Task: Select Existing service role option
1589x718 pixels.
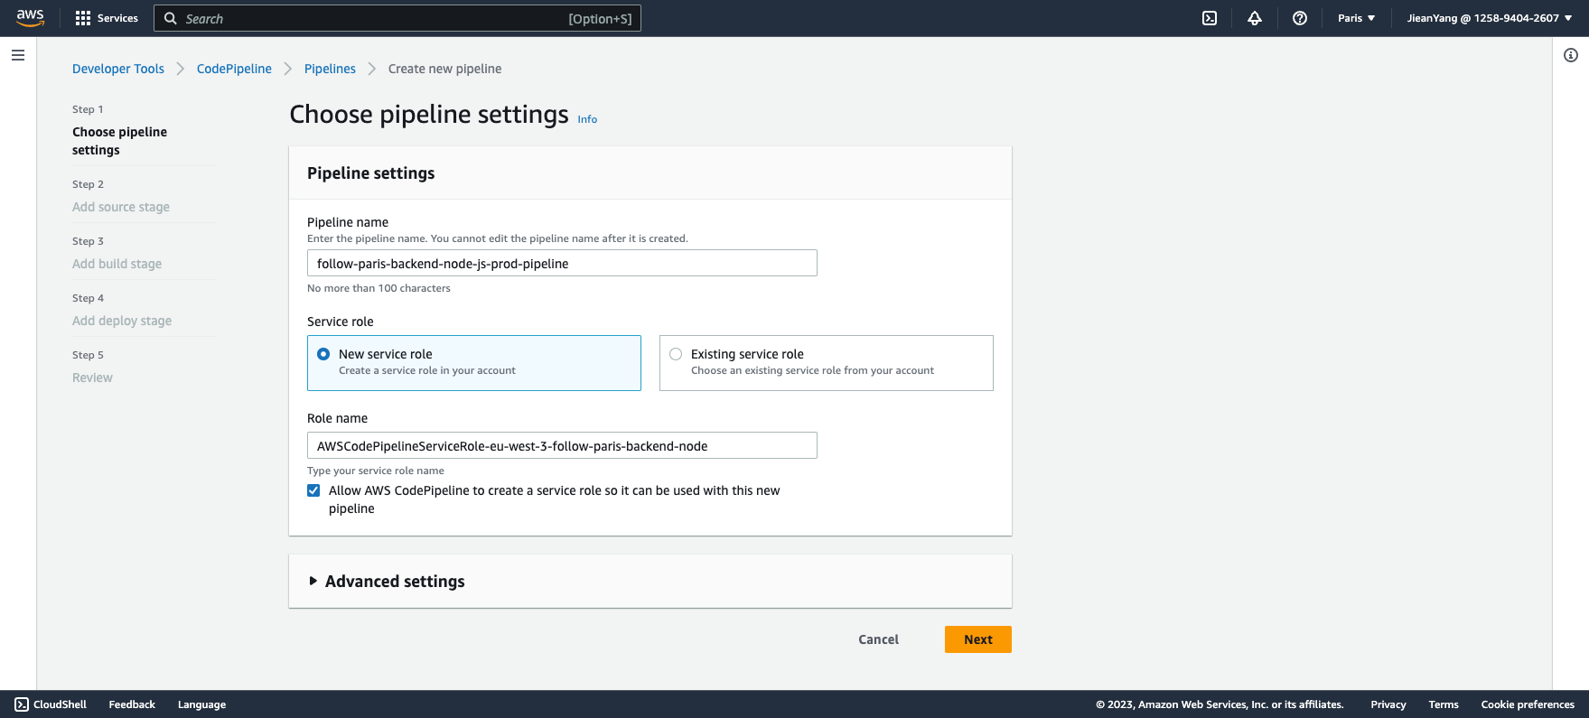Action: [x=827, y=363]
